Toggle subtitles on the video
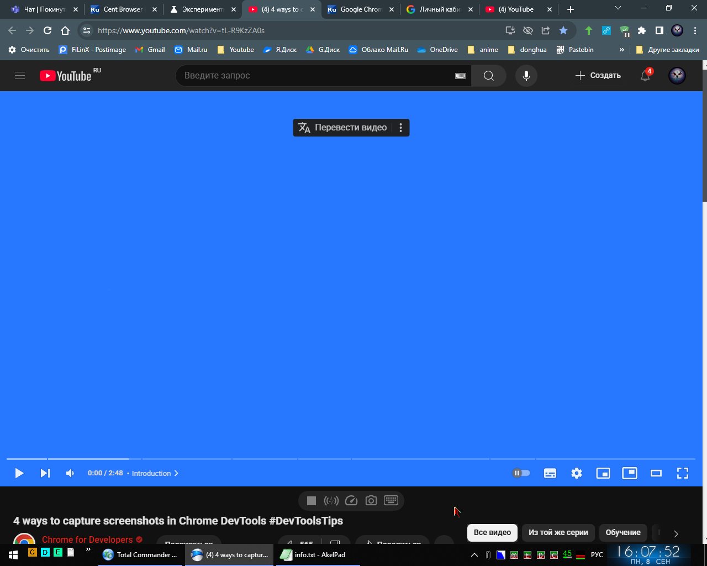Screen dimensions: 707x566 (550, 473)
